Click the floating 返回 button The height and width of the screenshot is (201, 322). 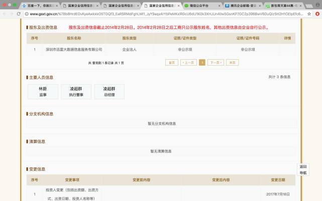tap(303, 166)
